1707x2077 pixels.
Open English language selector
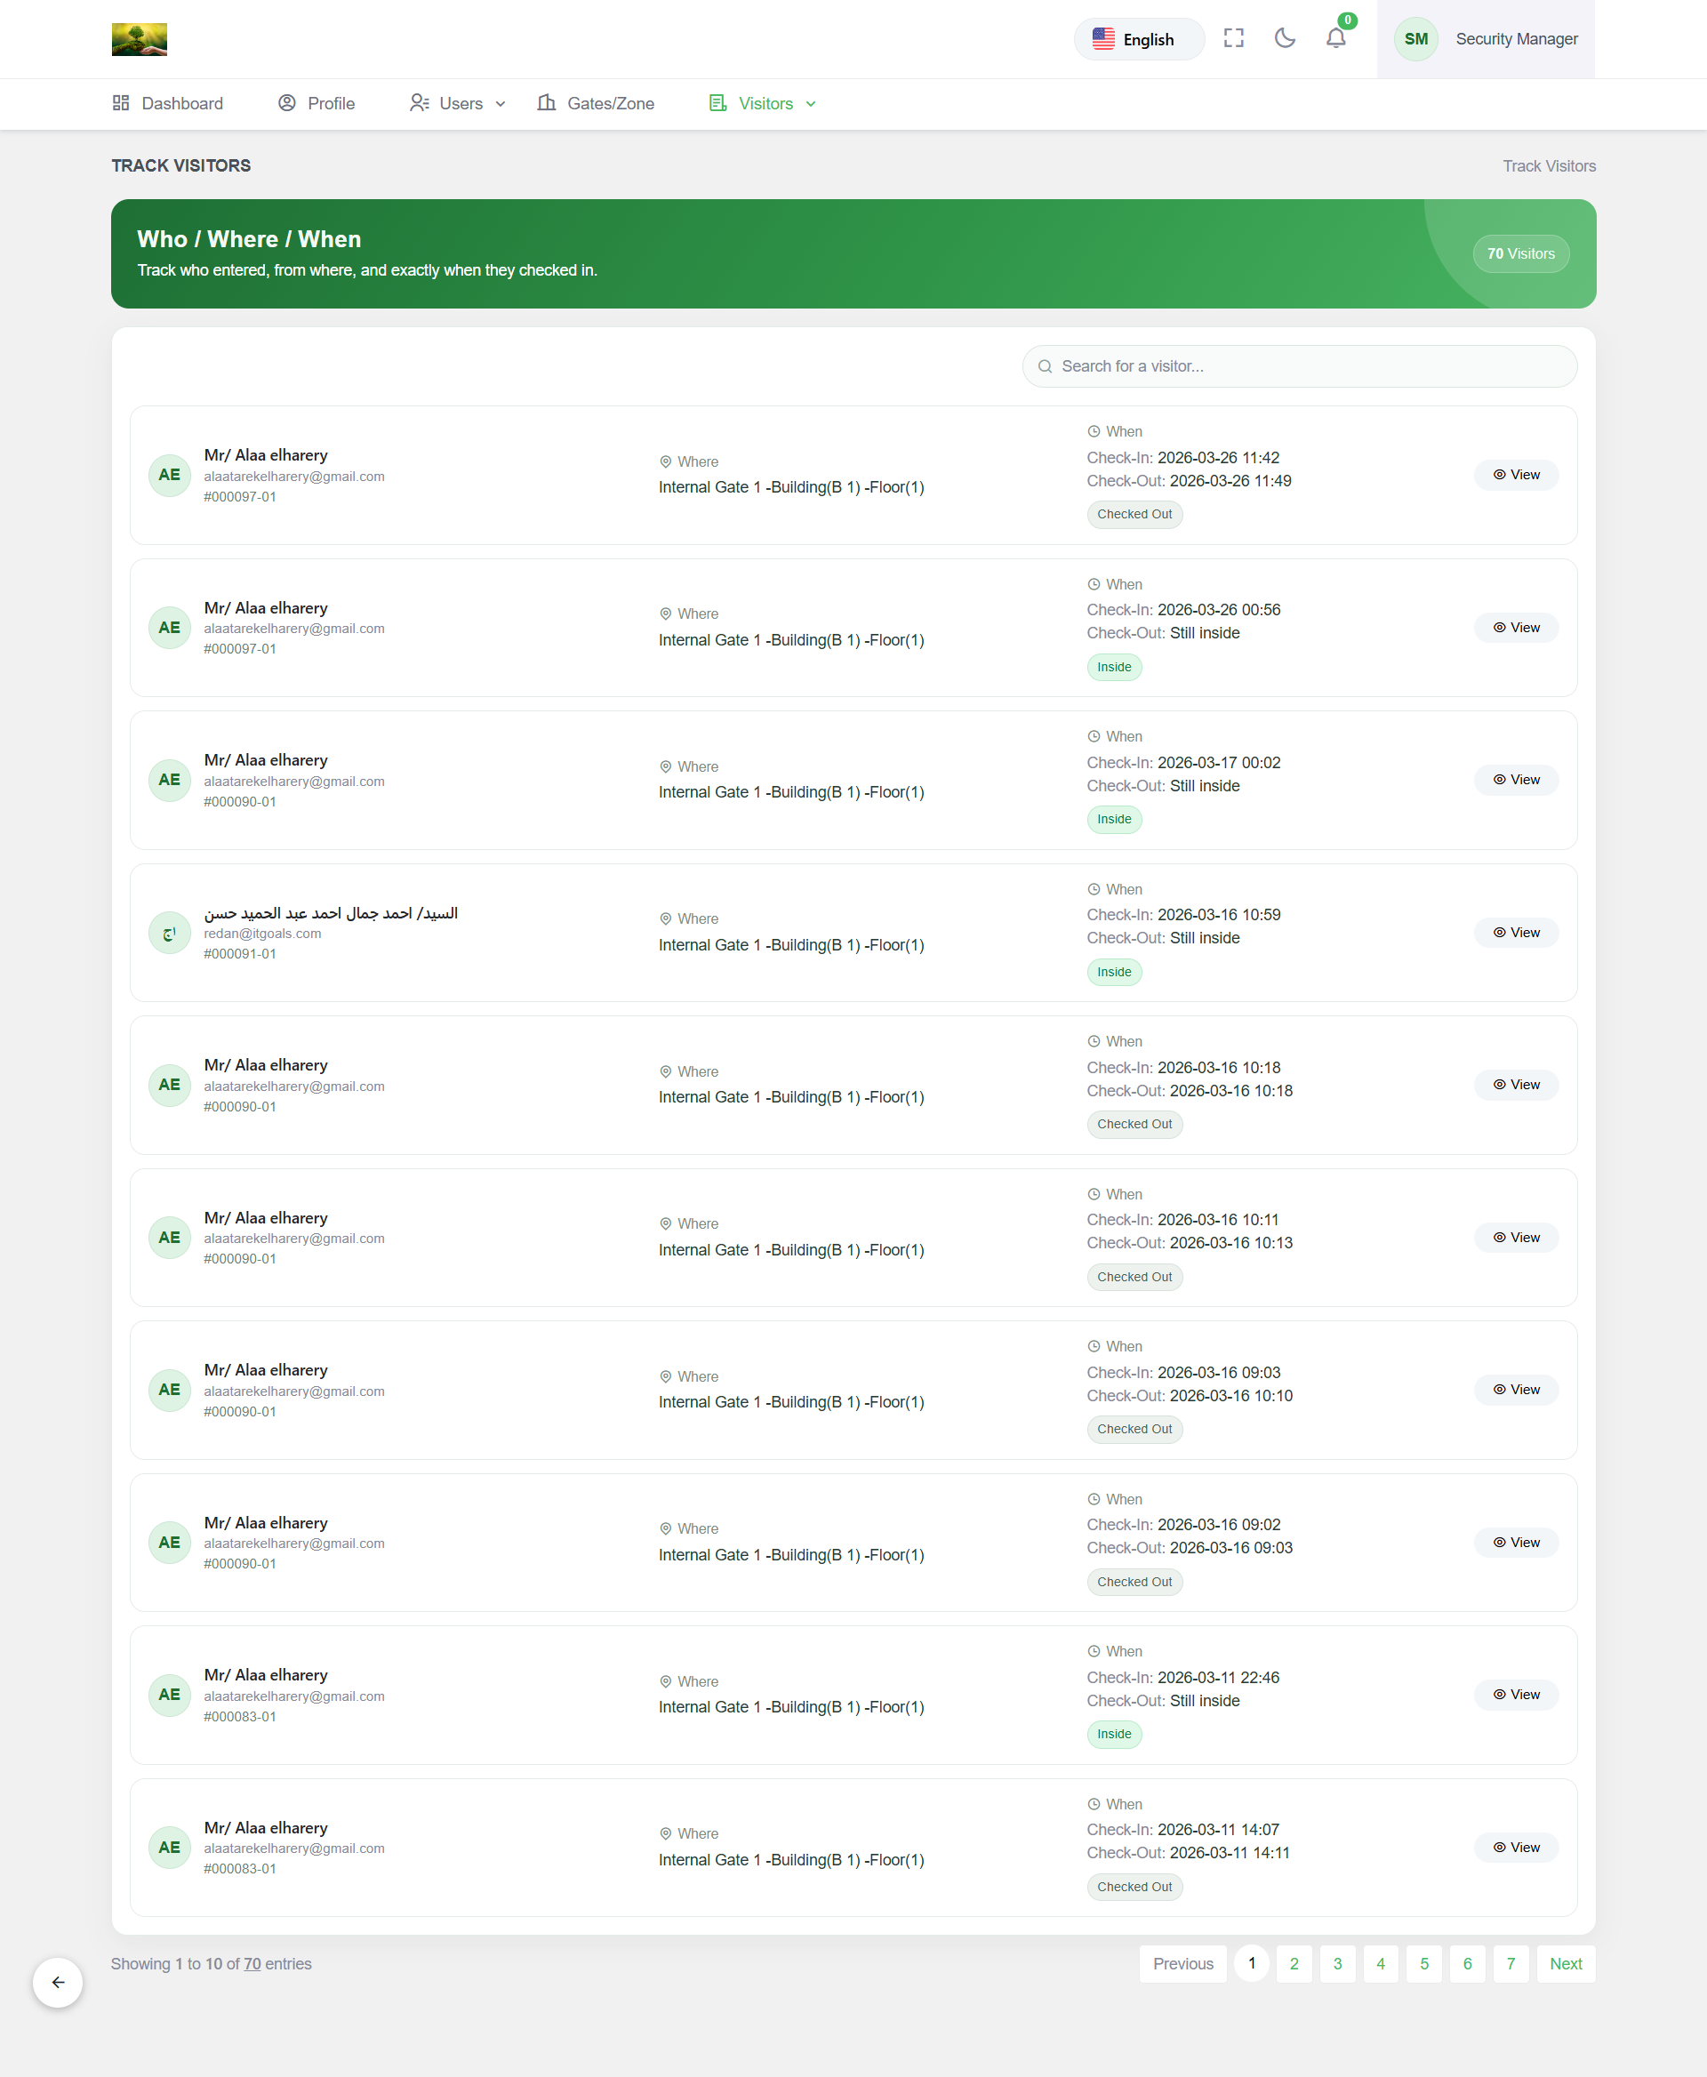1139,39
